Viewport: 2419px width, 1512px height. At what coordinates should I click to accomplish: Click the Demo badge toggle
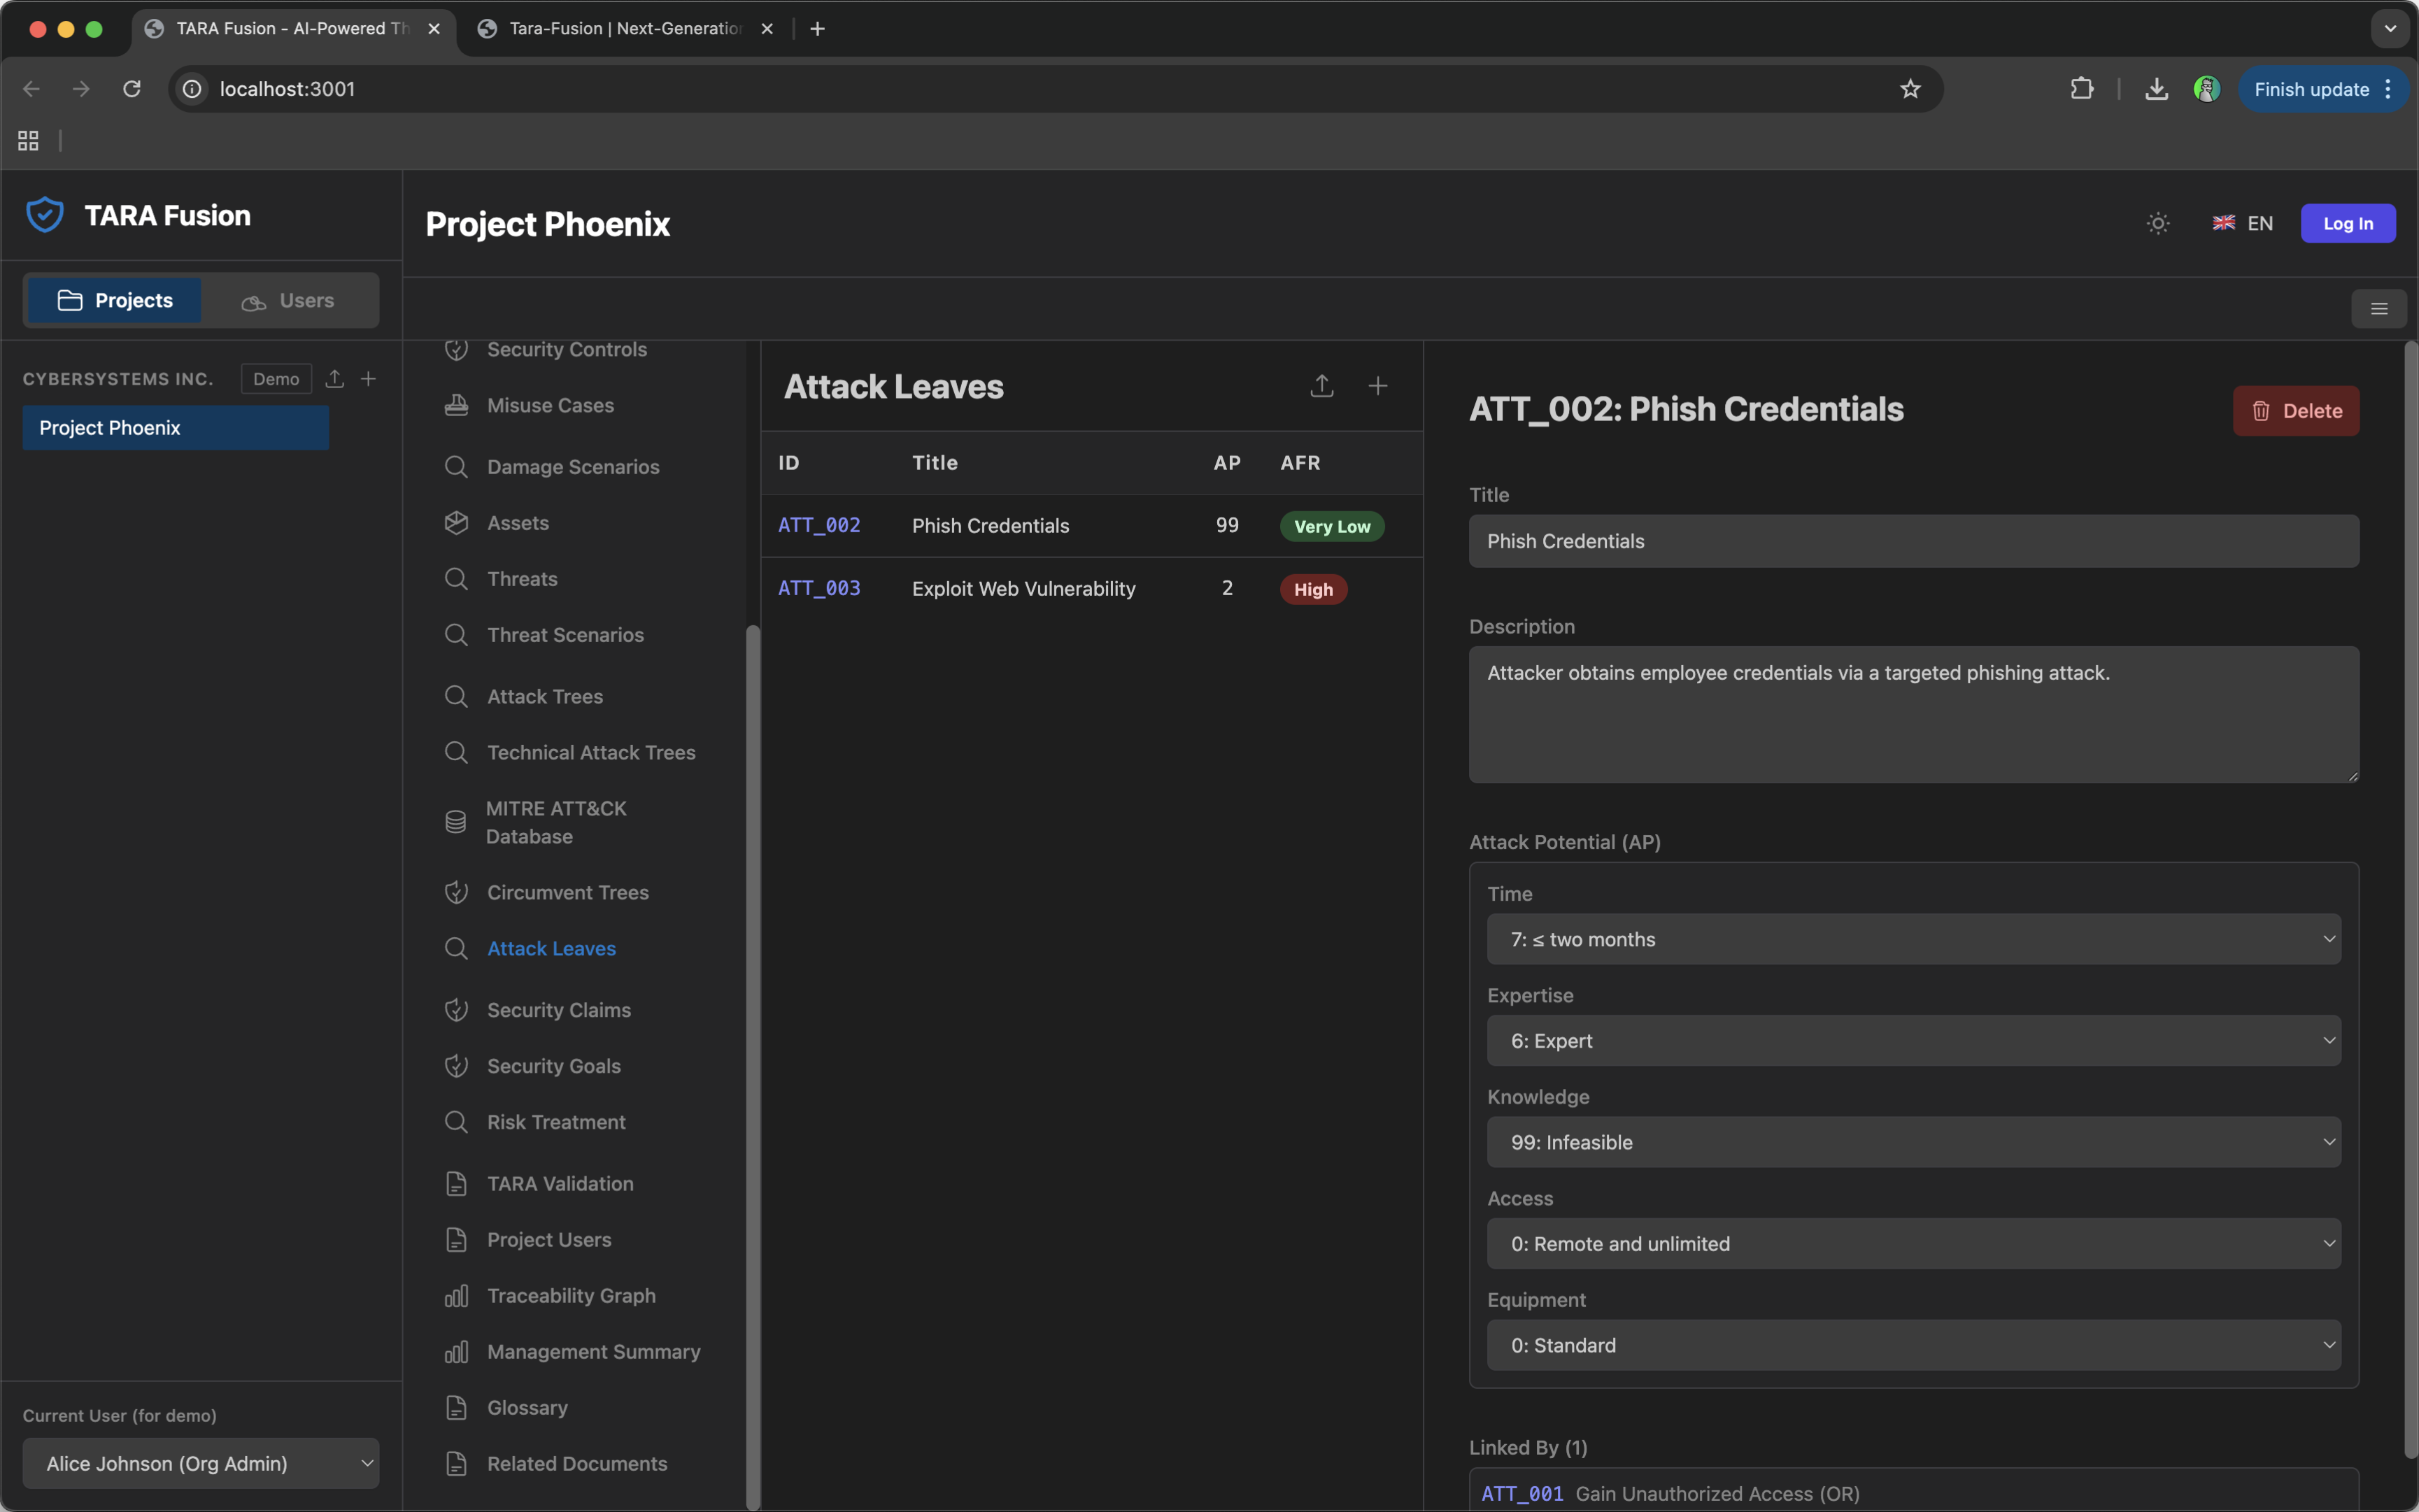[x=276, y=379]
